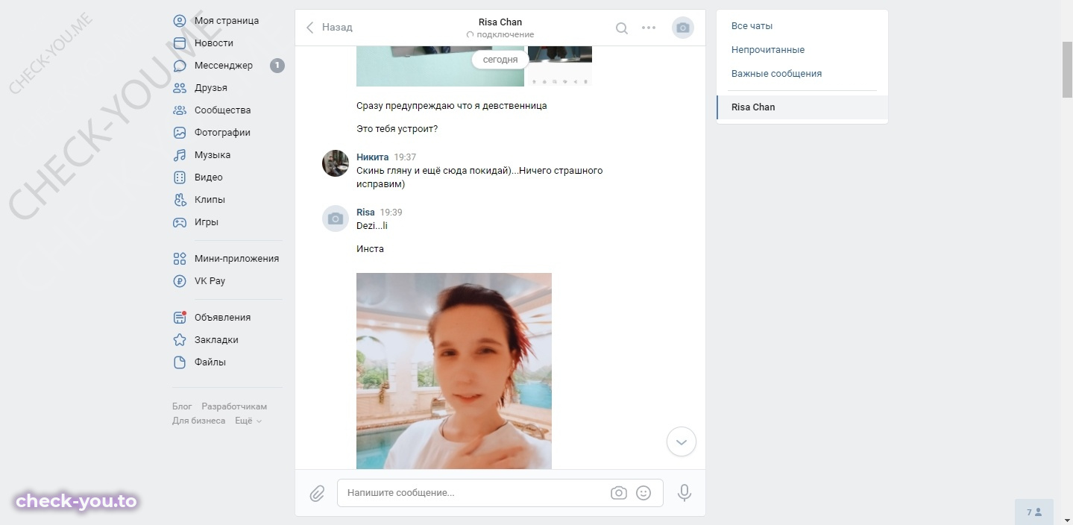1073x525 pixels.
Task: Open Музыка music note icon
Action: point(180,155)
